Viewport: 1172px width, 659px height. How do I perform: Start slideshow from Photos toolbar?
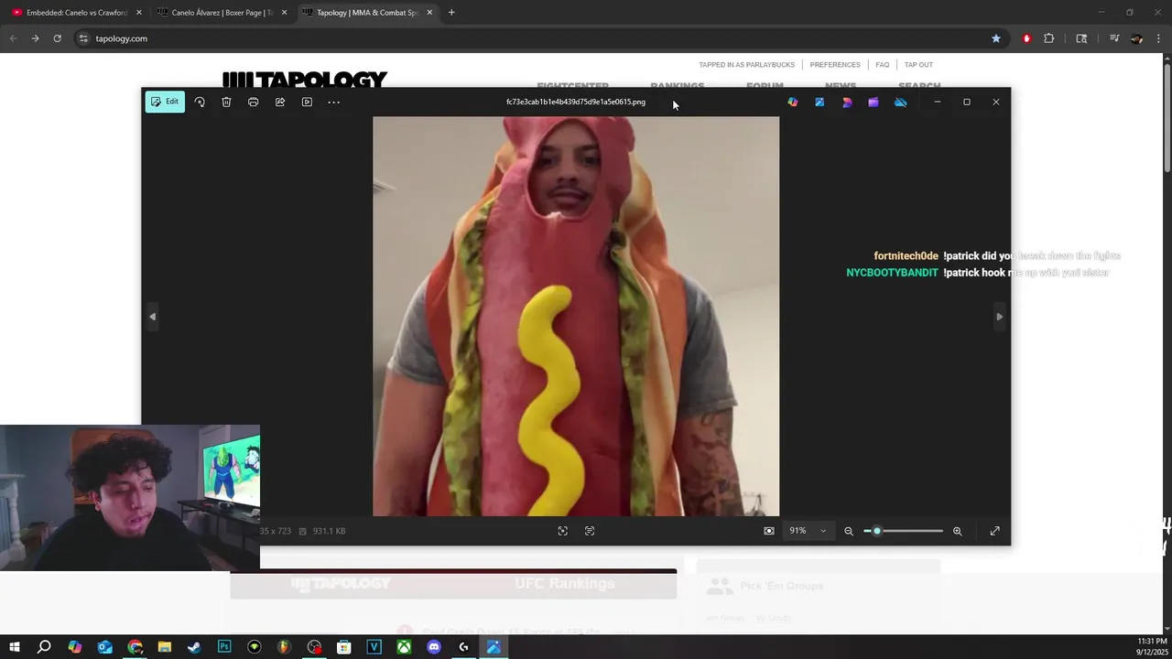point(307,102)
